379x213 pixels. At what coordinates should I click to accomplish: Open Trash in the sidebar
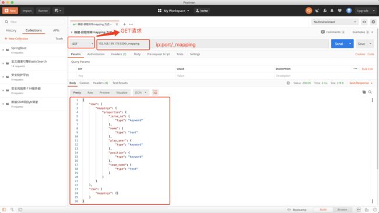[x=59, y=38]
